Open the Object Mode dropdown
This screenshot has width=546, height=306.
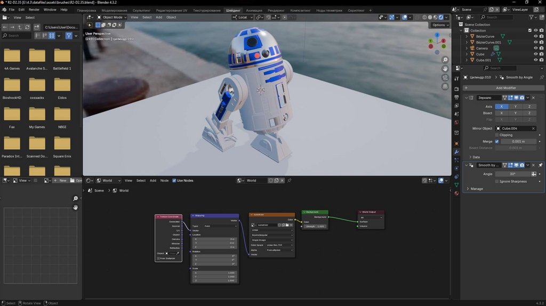(x=111, y=17)
